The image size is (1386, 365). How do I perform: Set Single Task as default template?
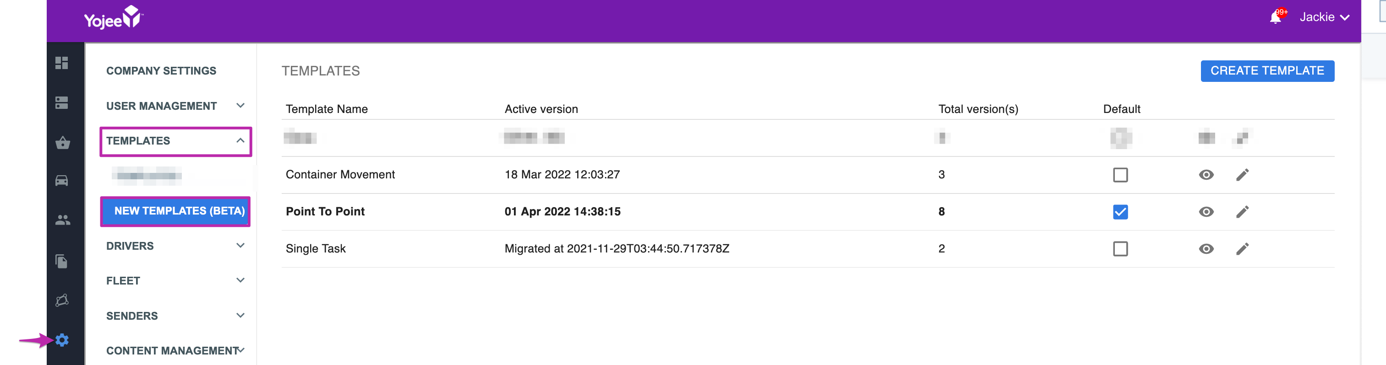(1120, 249)
